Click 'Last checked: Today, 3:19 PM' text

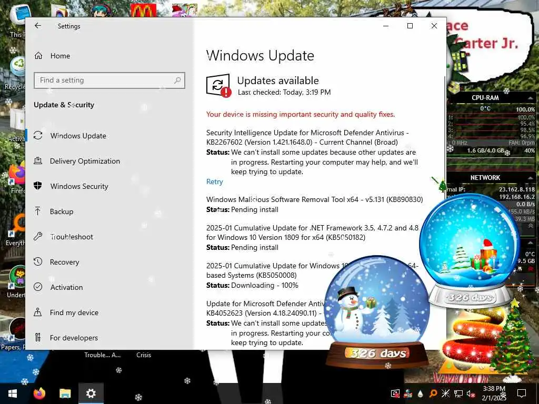284,93
